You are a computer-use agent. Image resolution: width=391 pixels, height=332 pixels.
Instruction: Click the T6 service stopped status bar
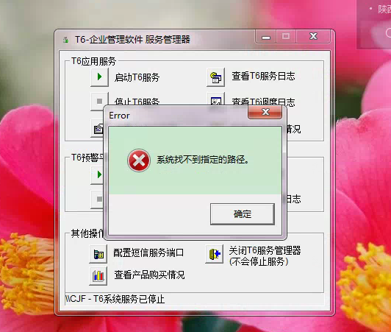[195, 299]
